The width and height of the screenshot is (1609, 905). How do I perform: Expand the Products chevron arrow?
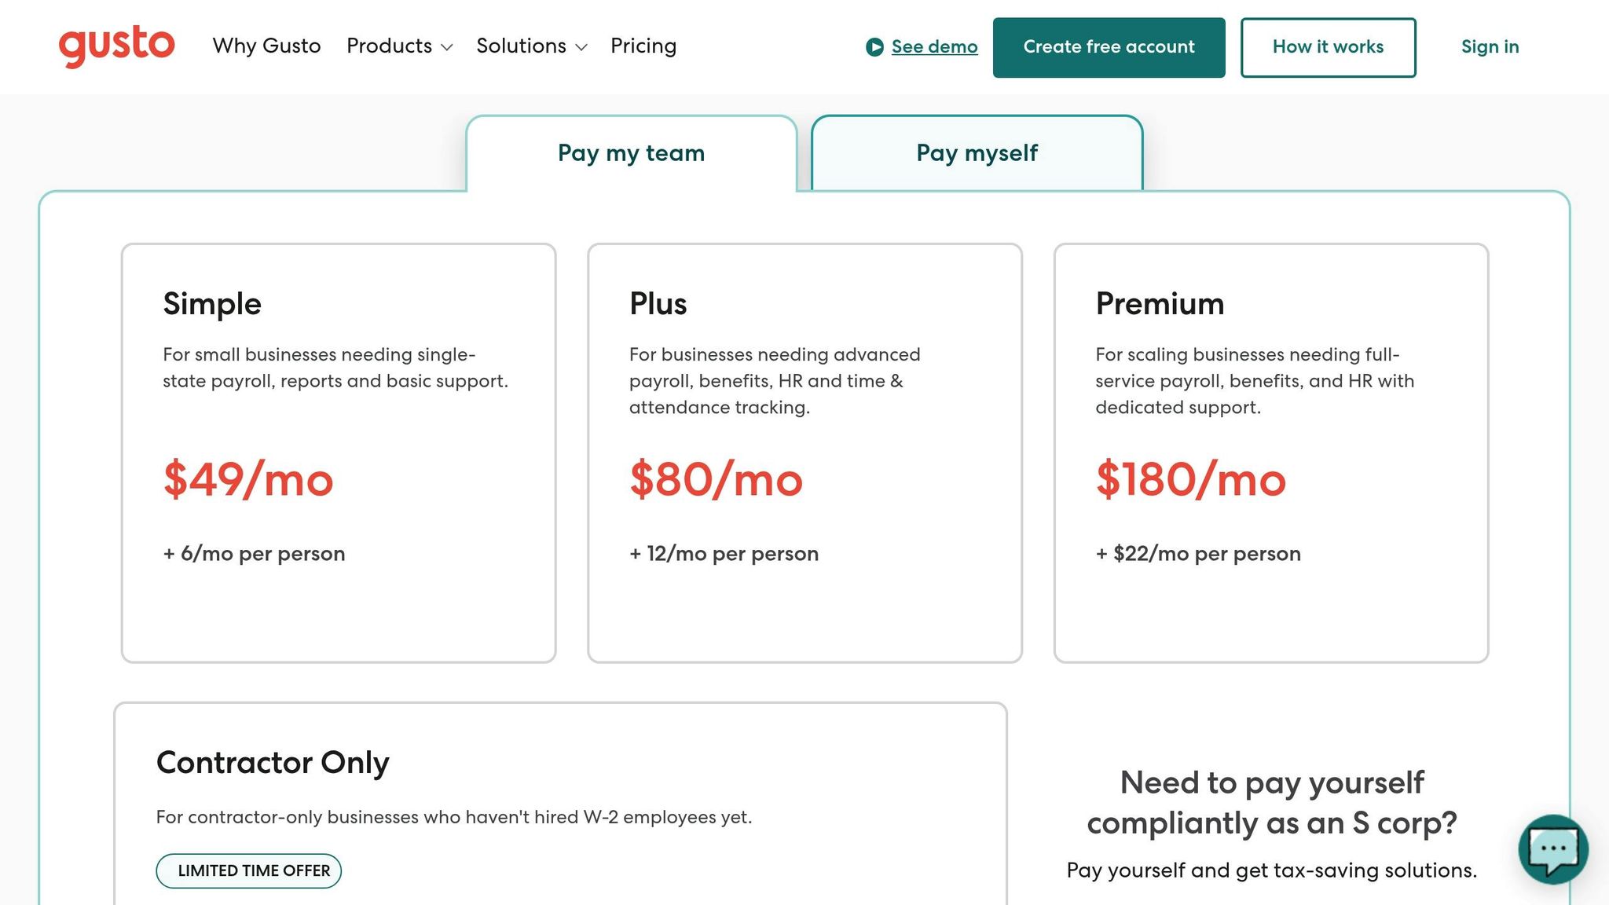click(x=447, y=47)
